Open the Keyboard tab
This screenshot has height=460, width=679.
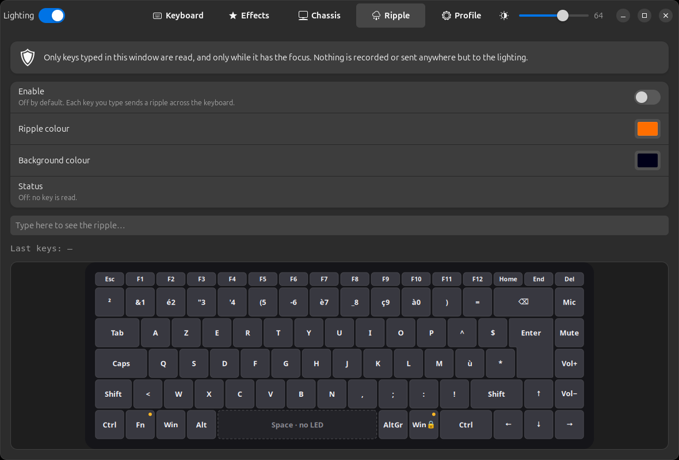click(178, 16)
